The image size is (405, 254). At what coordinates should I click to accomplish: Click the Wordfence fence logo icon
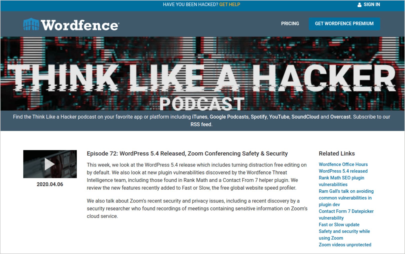31,24
